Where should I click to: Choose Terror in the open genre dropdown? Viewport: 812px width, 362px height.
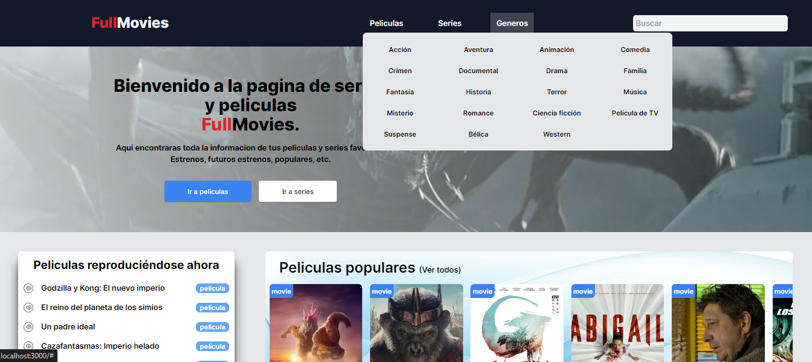(x=556, y=92)
